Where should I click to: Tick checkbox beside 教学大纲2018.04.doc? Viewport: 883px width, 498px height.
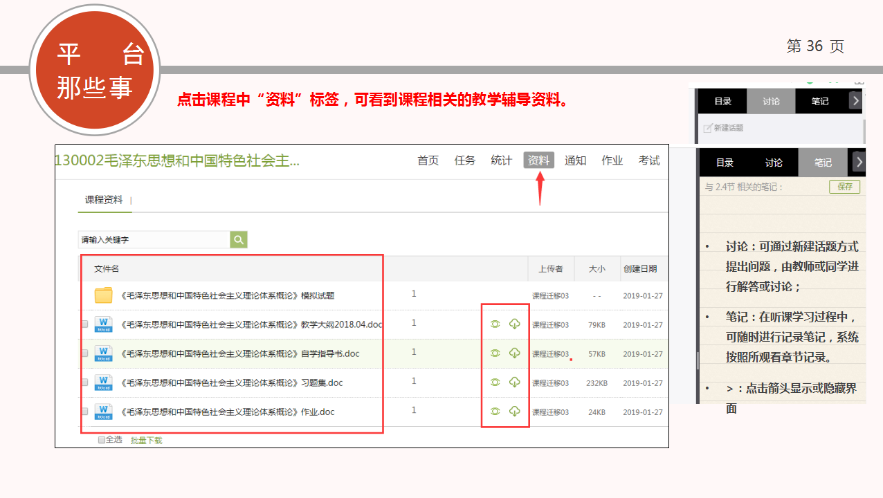coord(84,324)
